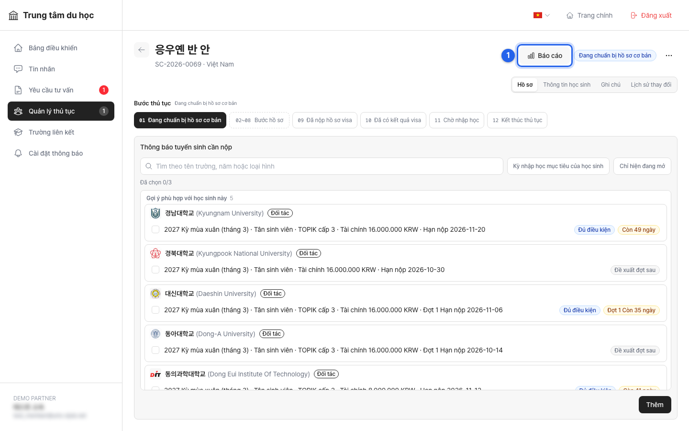
Task: Click Đủ điều kiện badge for Daeshin
Action: (x=580, y=310)
